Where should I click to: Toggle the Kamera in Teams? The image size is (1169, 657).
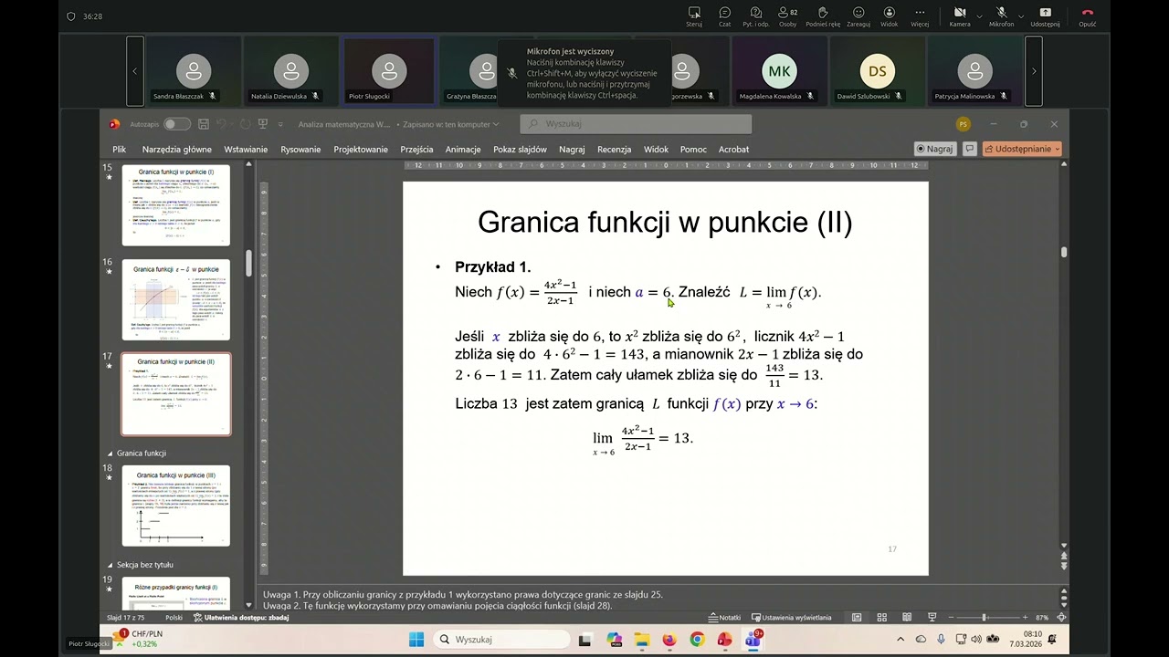click(960, 16)
